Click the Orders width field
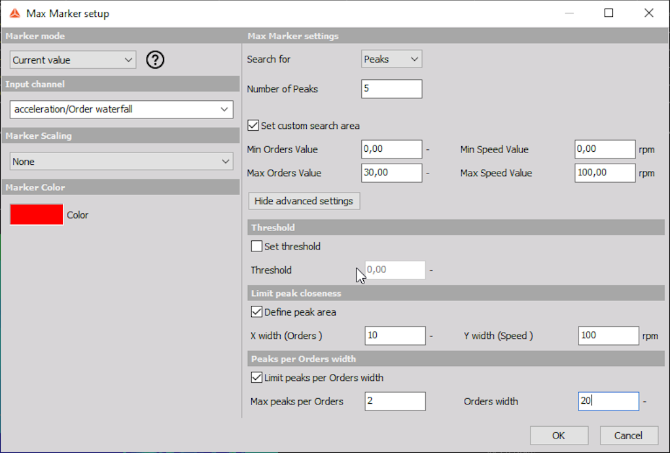Screen dimensions: 670x453 tap(608, 401)
